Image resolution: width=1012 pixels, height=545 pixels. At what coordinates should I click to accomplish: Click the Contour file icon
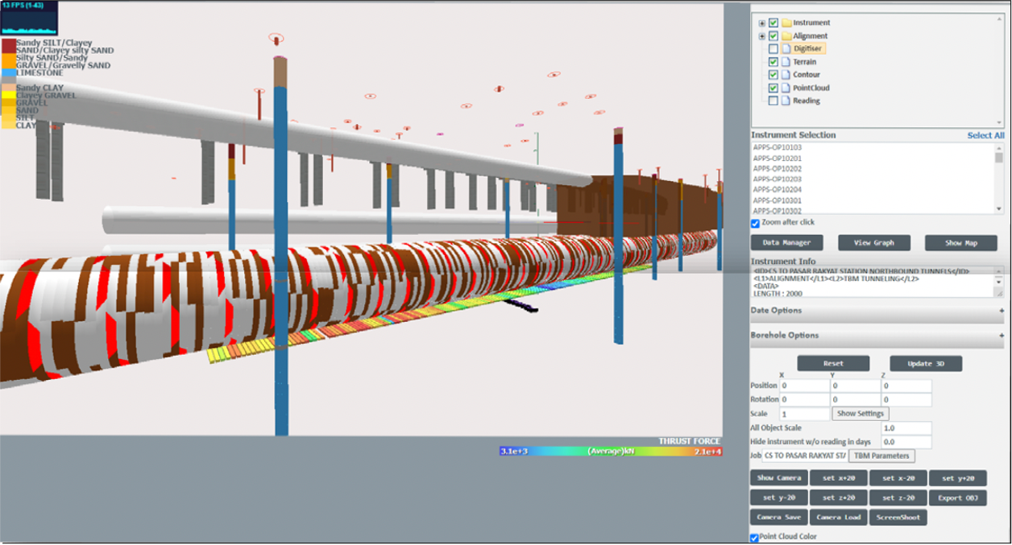(x=786, y=75)
